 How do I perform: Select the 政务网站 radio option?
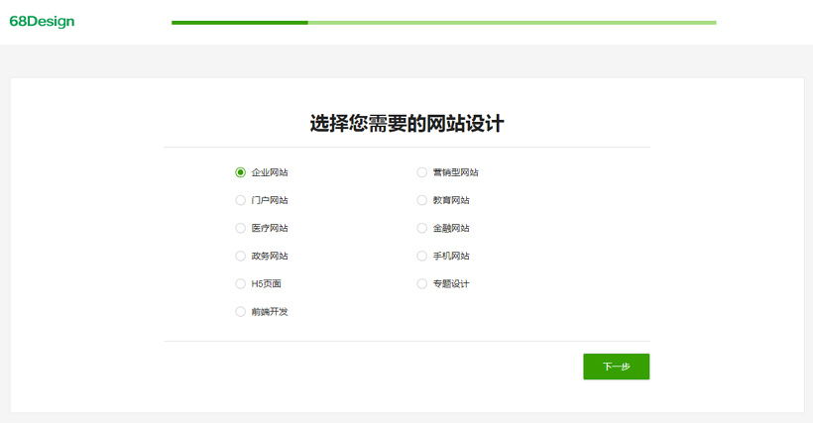coord(240,257)
